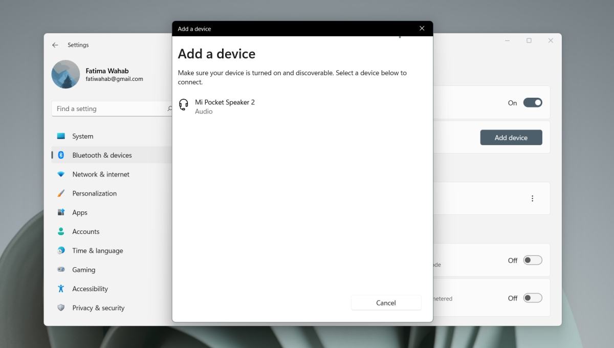
Task: Open the three-dot more options menu
Action: pos(532,199)
